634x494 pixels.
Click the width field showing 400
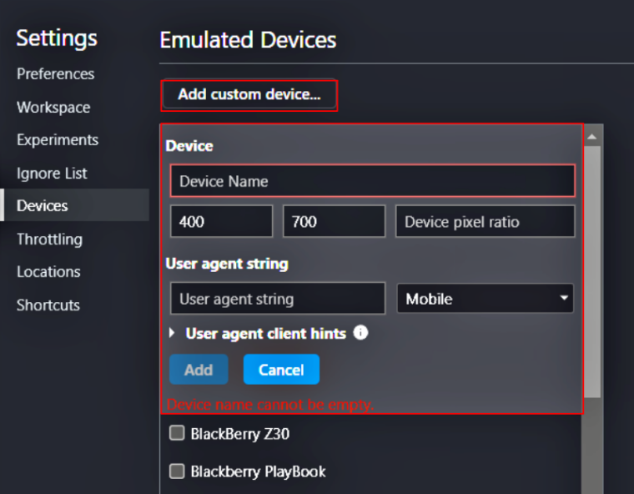pyautogui.click(x=221, y=222)
